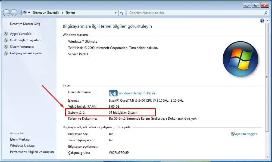The image size is (272, 162).
Task: Open Help with the question mark icon
Action: click(x=262, y=20)
